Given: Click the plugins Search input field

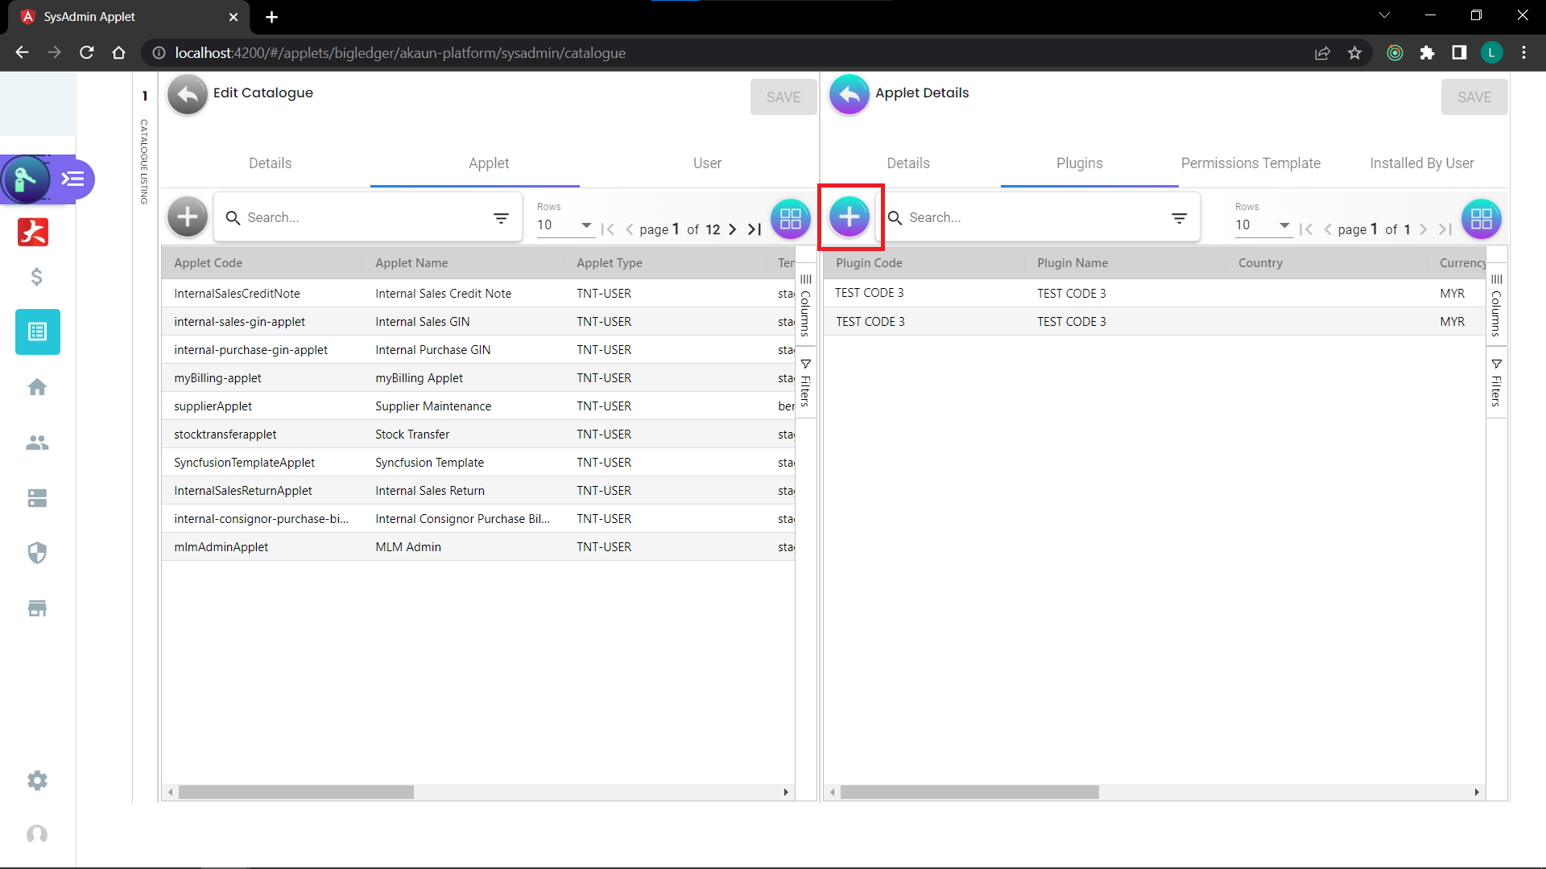Looking at the screenshot, I should (x=1031, y=218).
